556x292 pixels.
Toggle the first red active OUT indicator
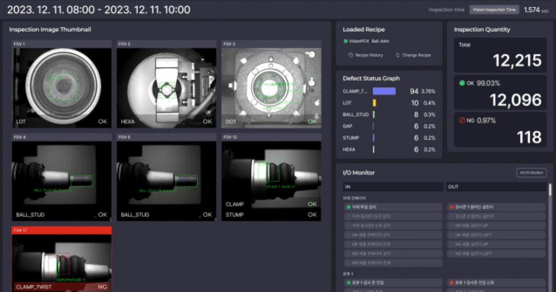point(452,207)
